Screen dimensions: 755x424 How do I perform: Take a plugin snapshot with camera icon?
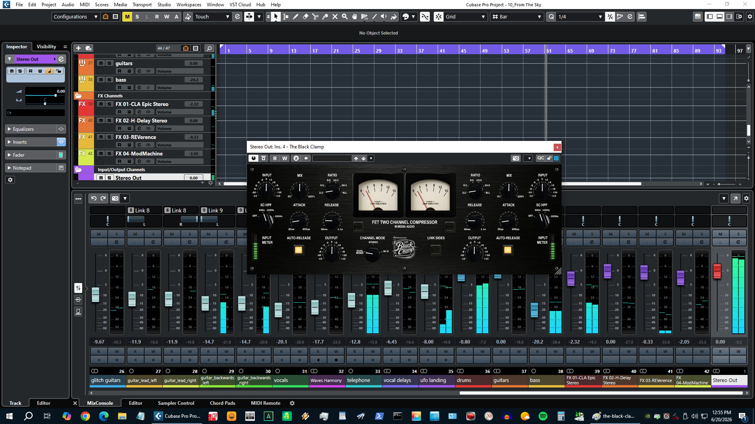click(516, 158)
